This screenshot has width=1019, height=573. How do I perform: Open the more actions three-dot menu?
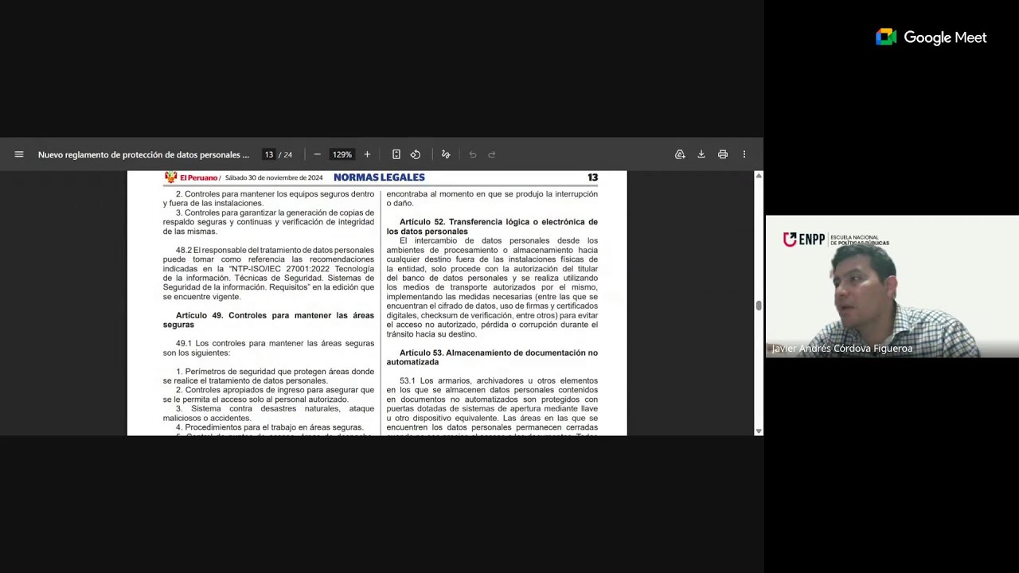(x=744, y=154)
